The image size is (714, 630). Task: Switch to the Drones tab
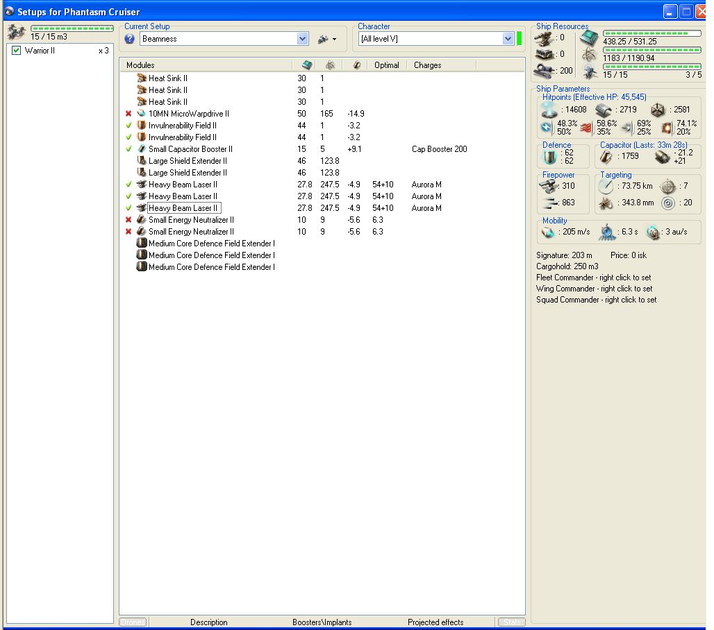pos(133,622)
